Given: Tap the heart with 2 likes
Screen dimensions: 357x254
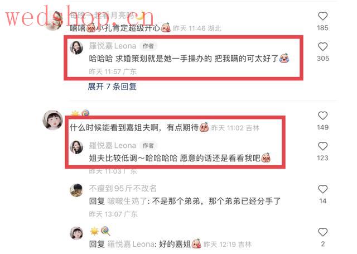Looking at the screenshot, I should click(x=322, y=232).
